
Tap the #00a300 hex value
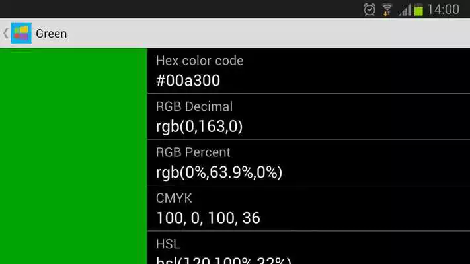(188, 81)
